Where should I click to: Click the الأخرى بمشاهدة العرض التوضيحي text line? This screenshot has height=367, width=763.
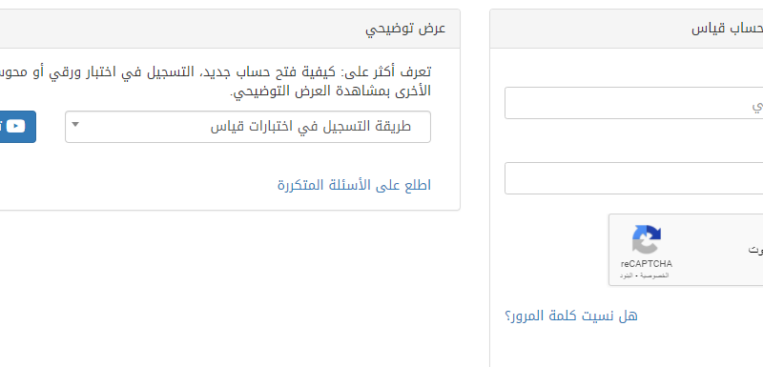330,91
